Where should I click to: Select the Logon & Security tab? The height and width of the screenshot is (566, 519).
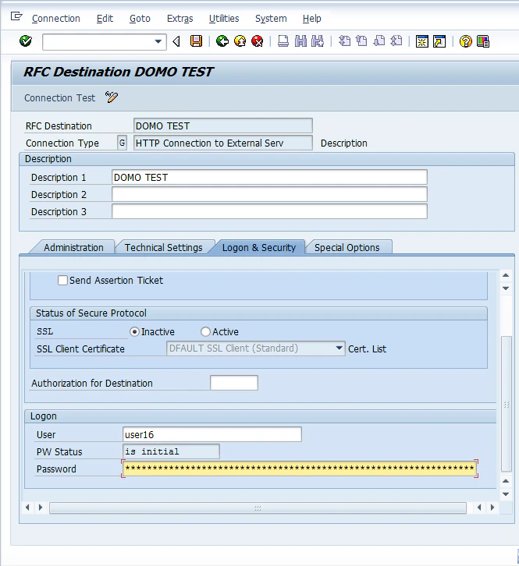pyautogui.click(x=259, y=248)
